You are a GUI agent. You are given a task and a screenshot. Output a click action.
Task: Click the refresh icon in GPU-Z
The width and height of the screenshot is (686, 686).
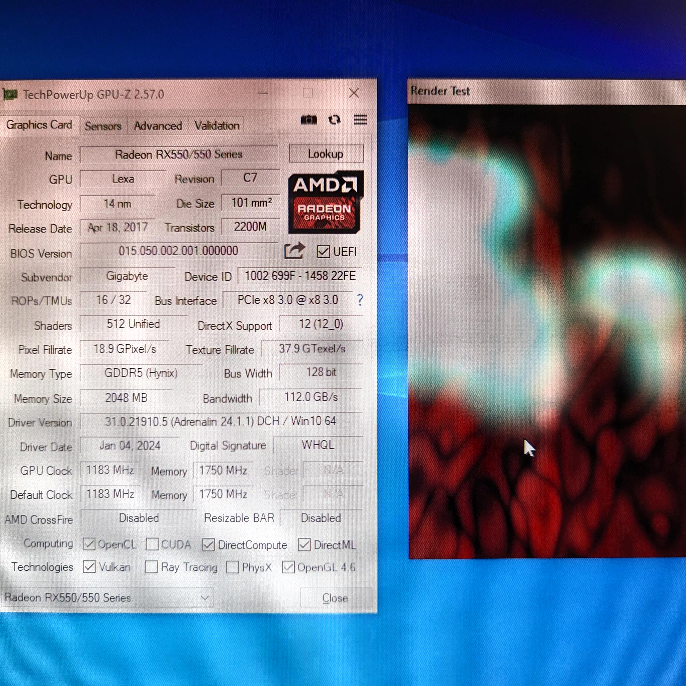[x=334, y=120]
